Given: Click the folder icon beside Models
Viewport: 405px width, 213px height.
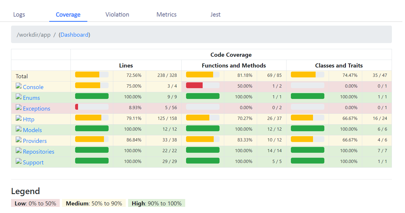Looking at the screenshot, I should pos(19,129).
